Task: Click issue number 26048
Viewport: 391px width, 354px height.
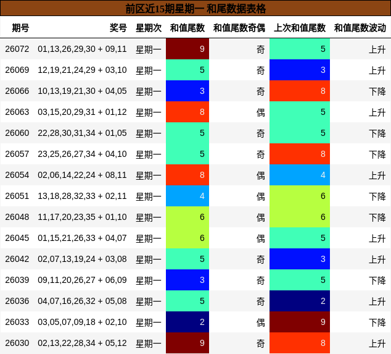Action: (17, 217)
